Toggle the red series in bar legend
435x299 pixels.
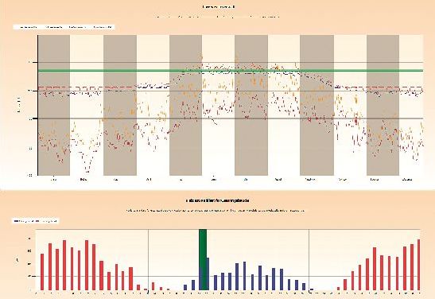[x=46, y=221]
